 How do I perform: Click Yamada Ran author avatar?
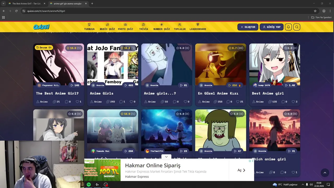(93, 151)
